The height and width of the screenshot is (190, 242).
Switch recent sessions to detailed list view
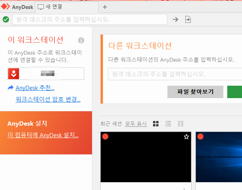tap(180, 124)
